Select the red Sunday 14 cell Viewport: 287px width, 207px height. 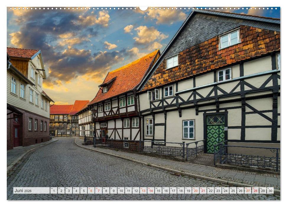click(x=151, y=191)
